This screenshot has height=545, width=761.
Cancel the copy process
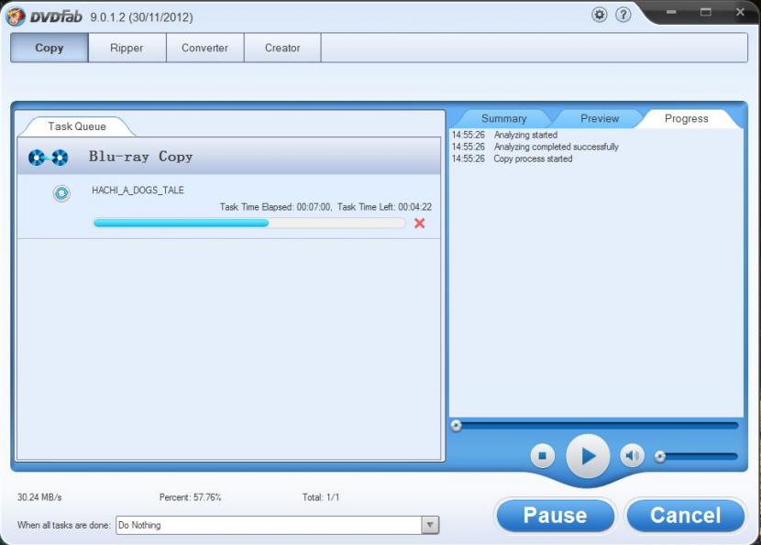point(685,516)
